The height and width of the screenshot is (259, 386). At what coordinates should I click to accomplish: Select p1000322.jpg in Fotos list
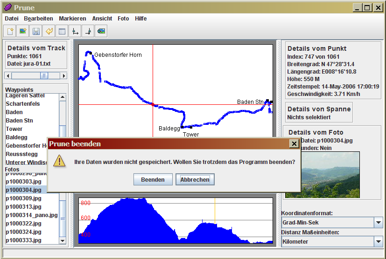click(22, 224)
